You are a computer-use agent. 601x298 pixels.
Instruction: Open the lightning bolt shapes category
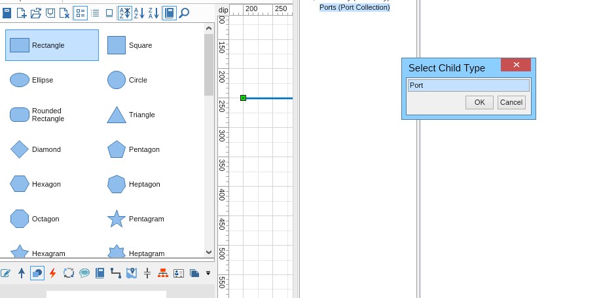tap(53, 273)
